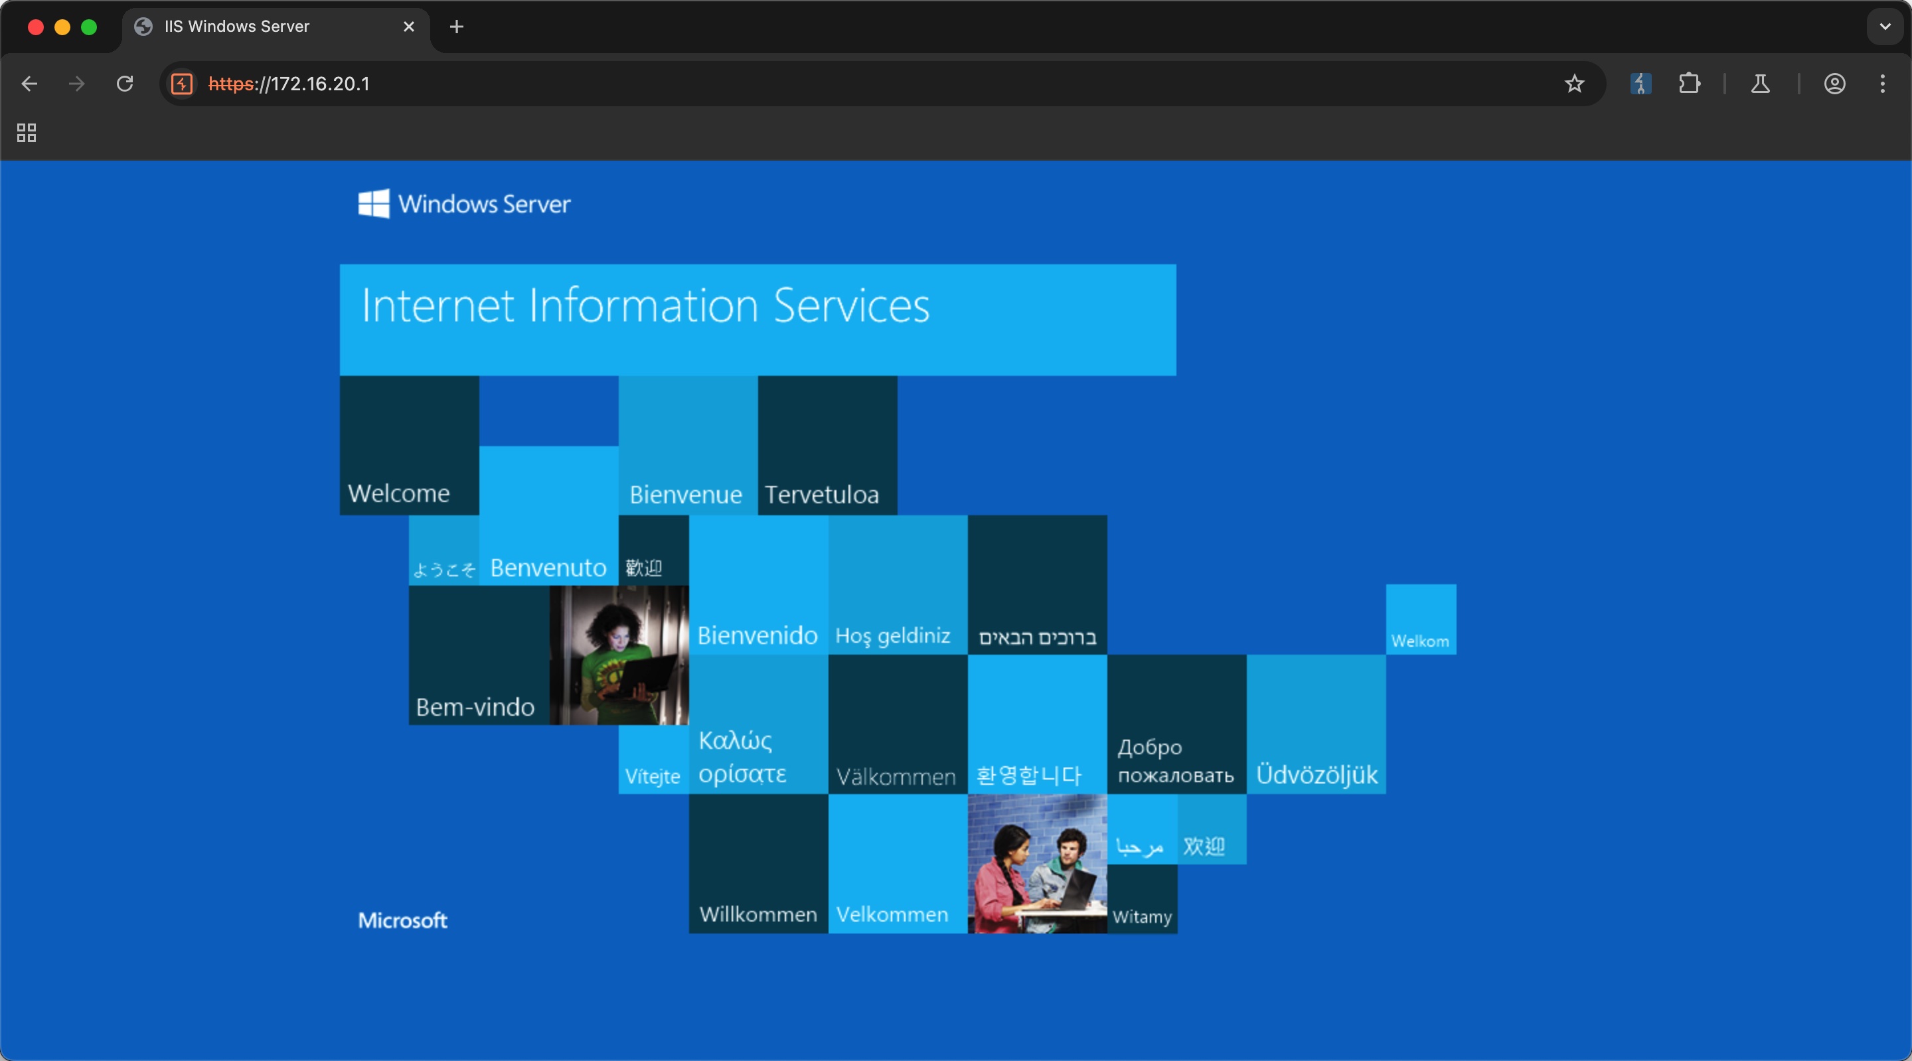Viewport: 1912px width, 1061px height.
Task: Click the forward navigation arrow
Action: click(76, 84)
